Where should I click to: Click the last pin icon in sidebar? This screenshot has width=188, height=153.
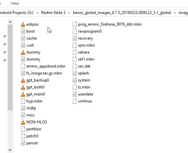5,60
